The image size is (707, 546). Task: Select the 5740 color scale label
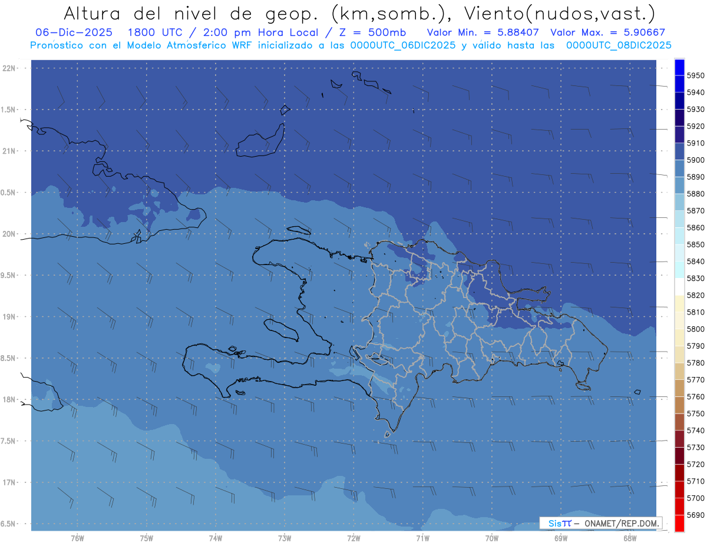click(x=695, y=431)
